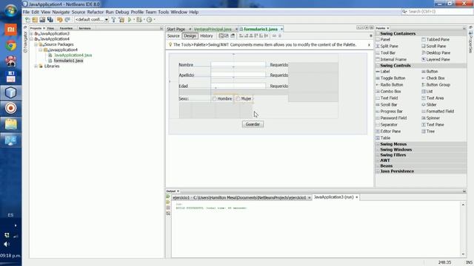Expand the JavaApplication3 project node
474x266 pixels.
point(31,34)
